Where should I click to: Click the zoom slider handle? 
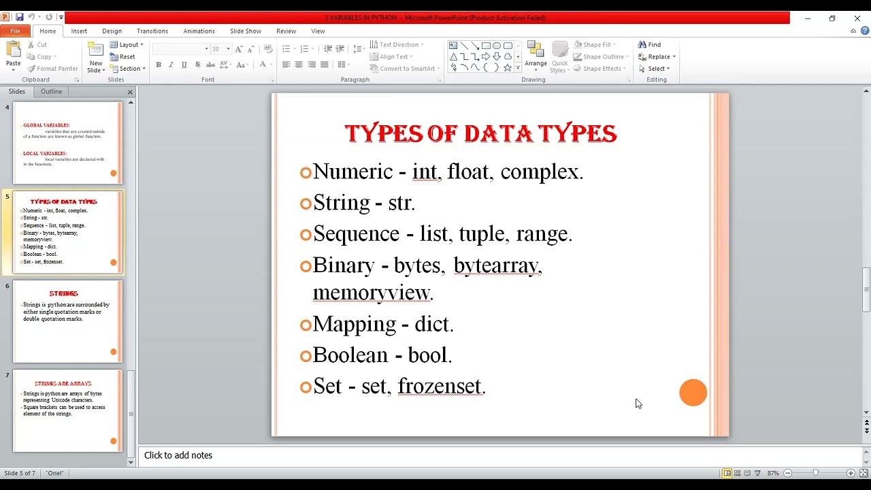coord(815,473)
